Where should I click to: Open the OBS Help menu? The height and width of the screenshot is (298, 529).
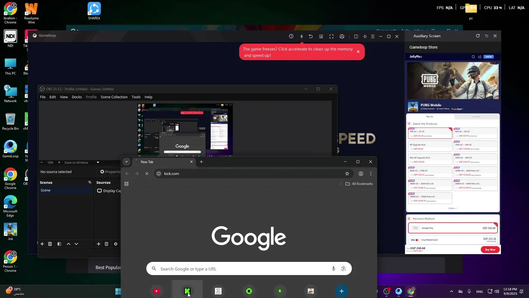click(148, 97)
